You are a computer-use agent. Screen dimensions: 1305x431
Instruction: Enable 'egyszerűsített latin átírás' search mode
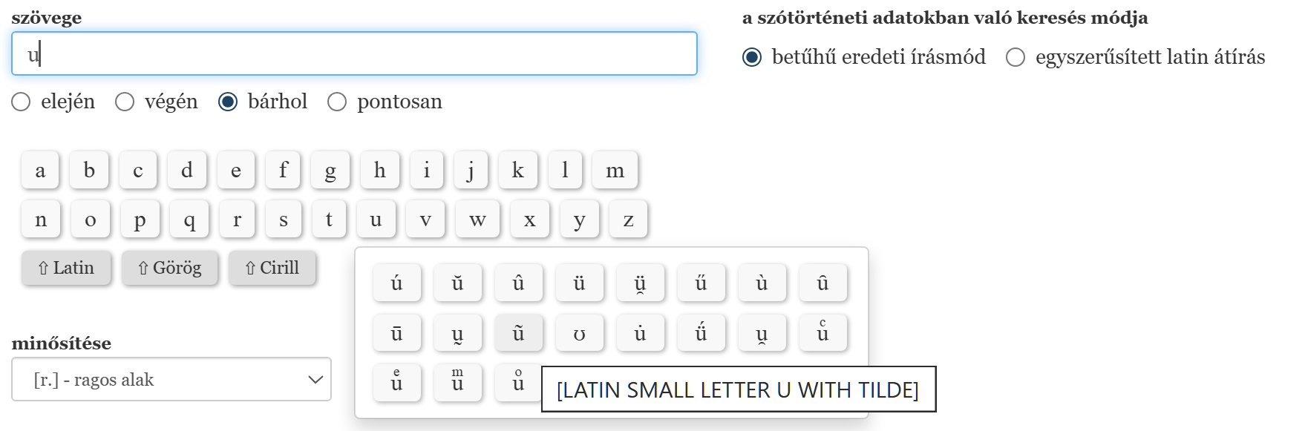[x=1015, y=57]
